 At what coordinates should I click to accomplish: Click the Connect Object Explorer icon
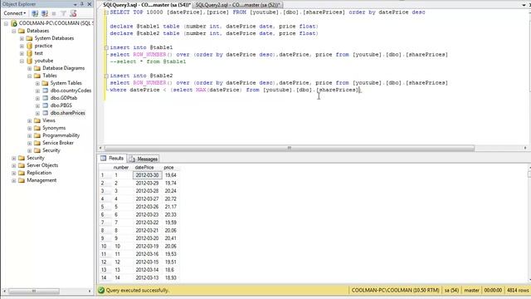pos(35,13)
